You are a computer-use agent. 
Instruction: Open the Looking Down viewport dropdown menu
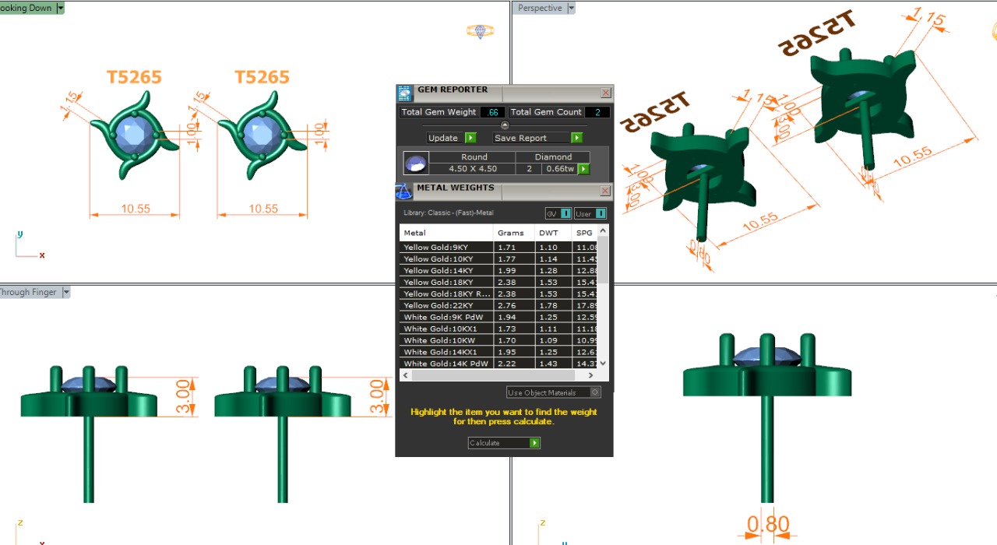coord(61,8)
